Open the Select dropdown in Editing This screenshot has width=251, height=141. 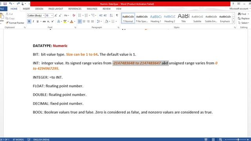(244, 23)
